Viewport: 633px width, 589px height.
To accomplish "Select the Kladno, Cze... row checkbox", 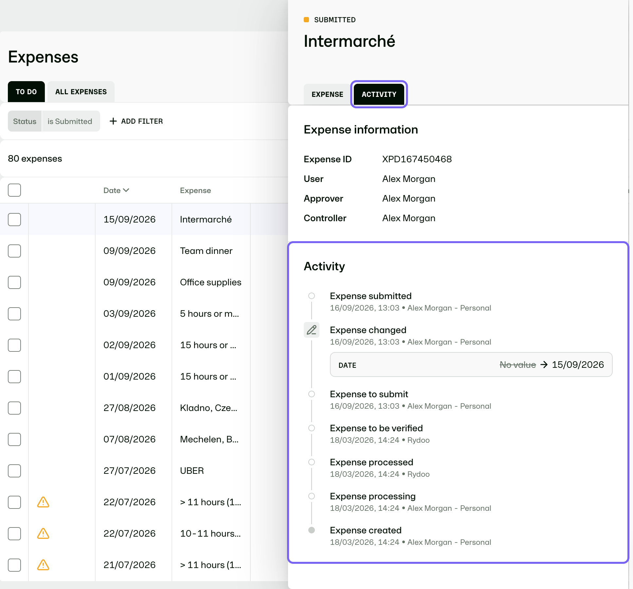I will pos(14,408).
